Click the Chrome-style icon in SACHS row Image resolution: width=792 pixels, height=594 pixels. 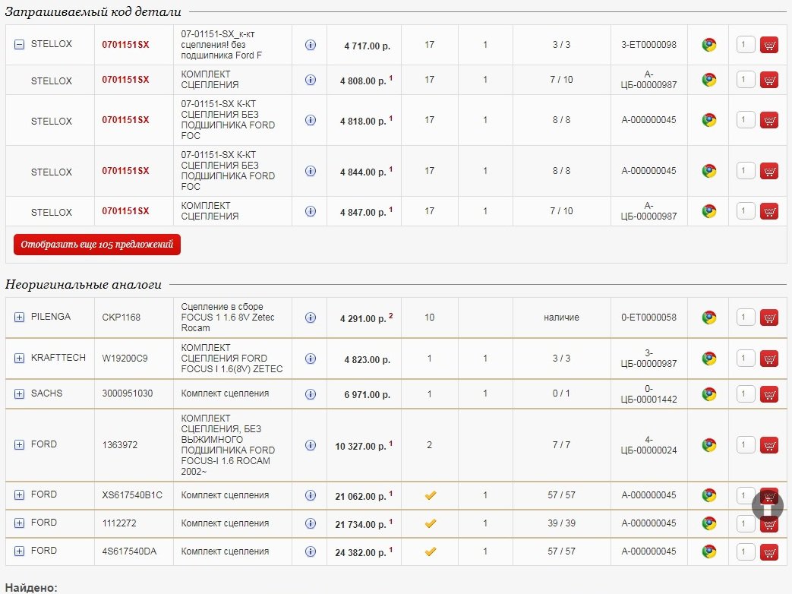(x=709, y=394)
